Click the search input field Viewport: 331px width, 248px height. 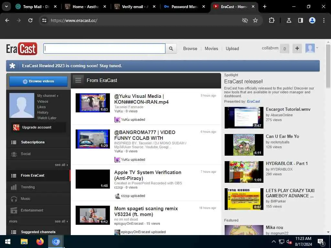click(104, 48)
